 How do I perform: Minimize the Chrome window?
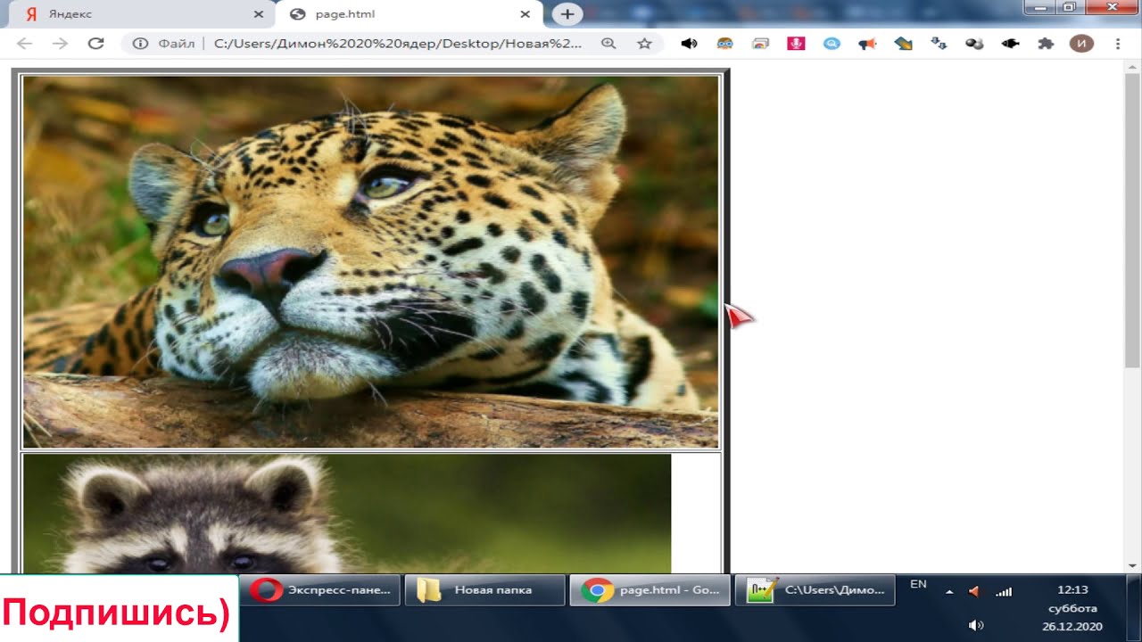coord(1039,7)
